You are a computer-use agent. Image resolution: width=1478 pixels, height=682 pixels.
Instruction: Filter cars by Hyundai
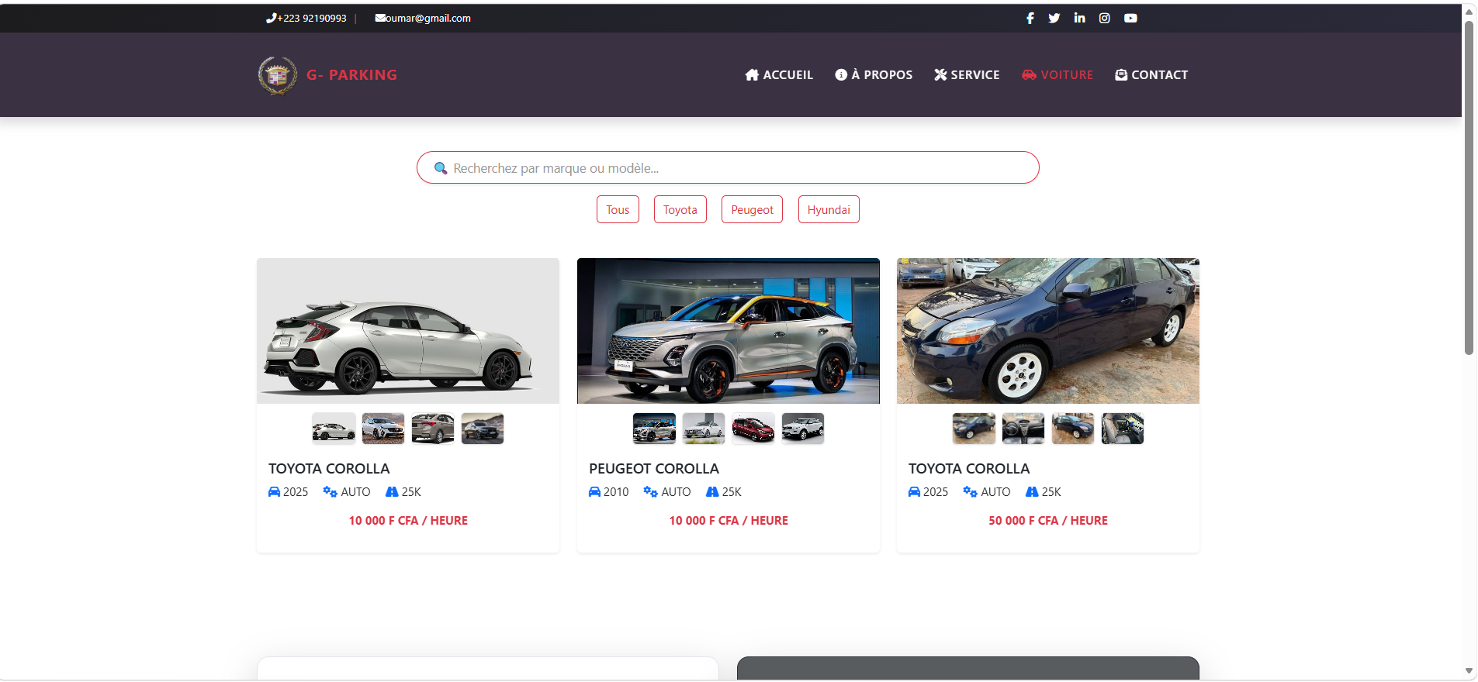[x=829, y=209]
